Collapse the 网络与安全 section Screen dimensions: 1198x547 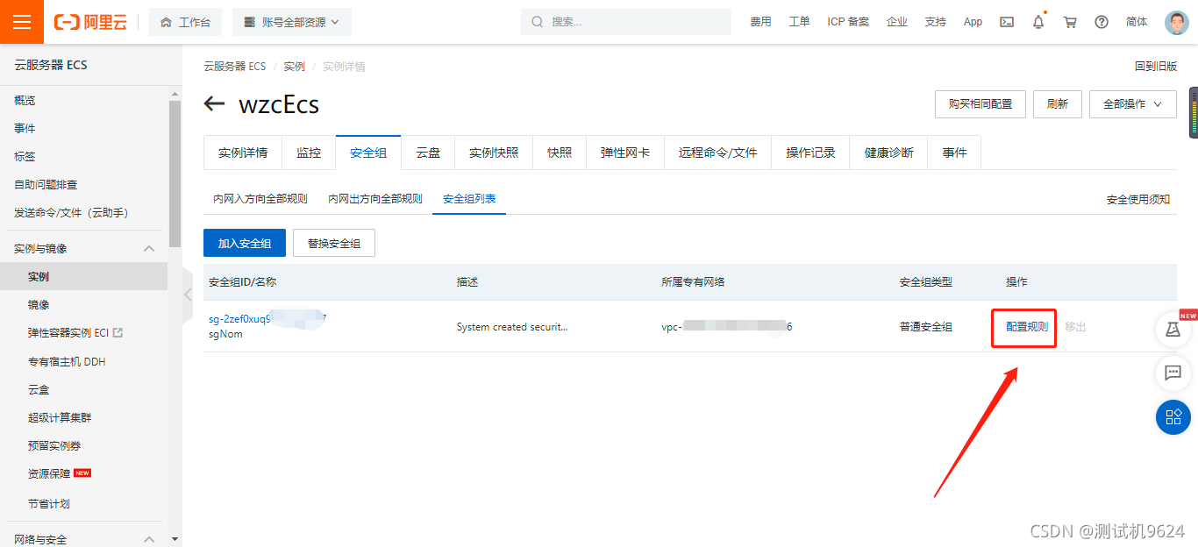(149, 539)
